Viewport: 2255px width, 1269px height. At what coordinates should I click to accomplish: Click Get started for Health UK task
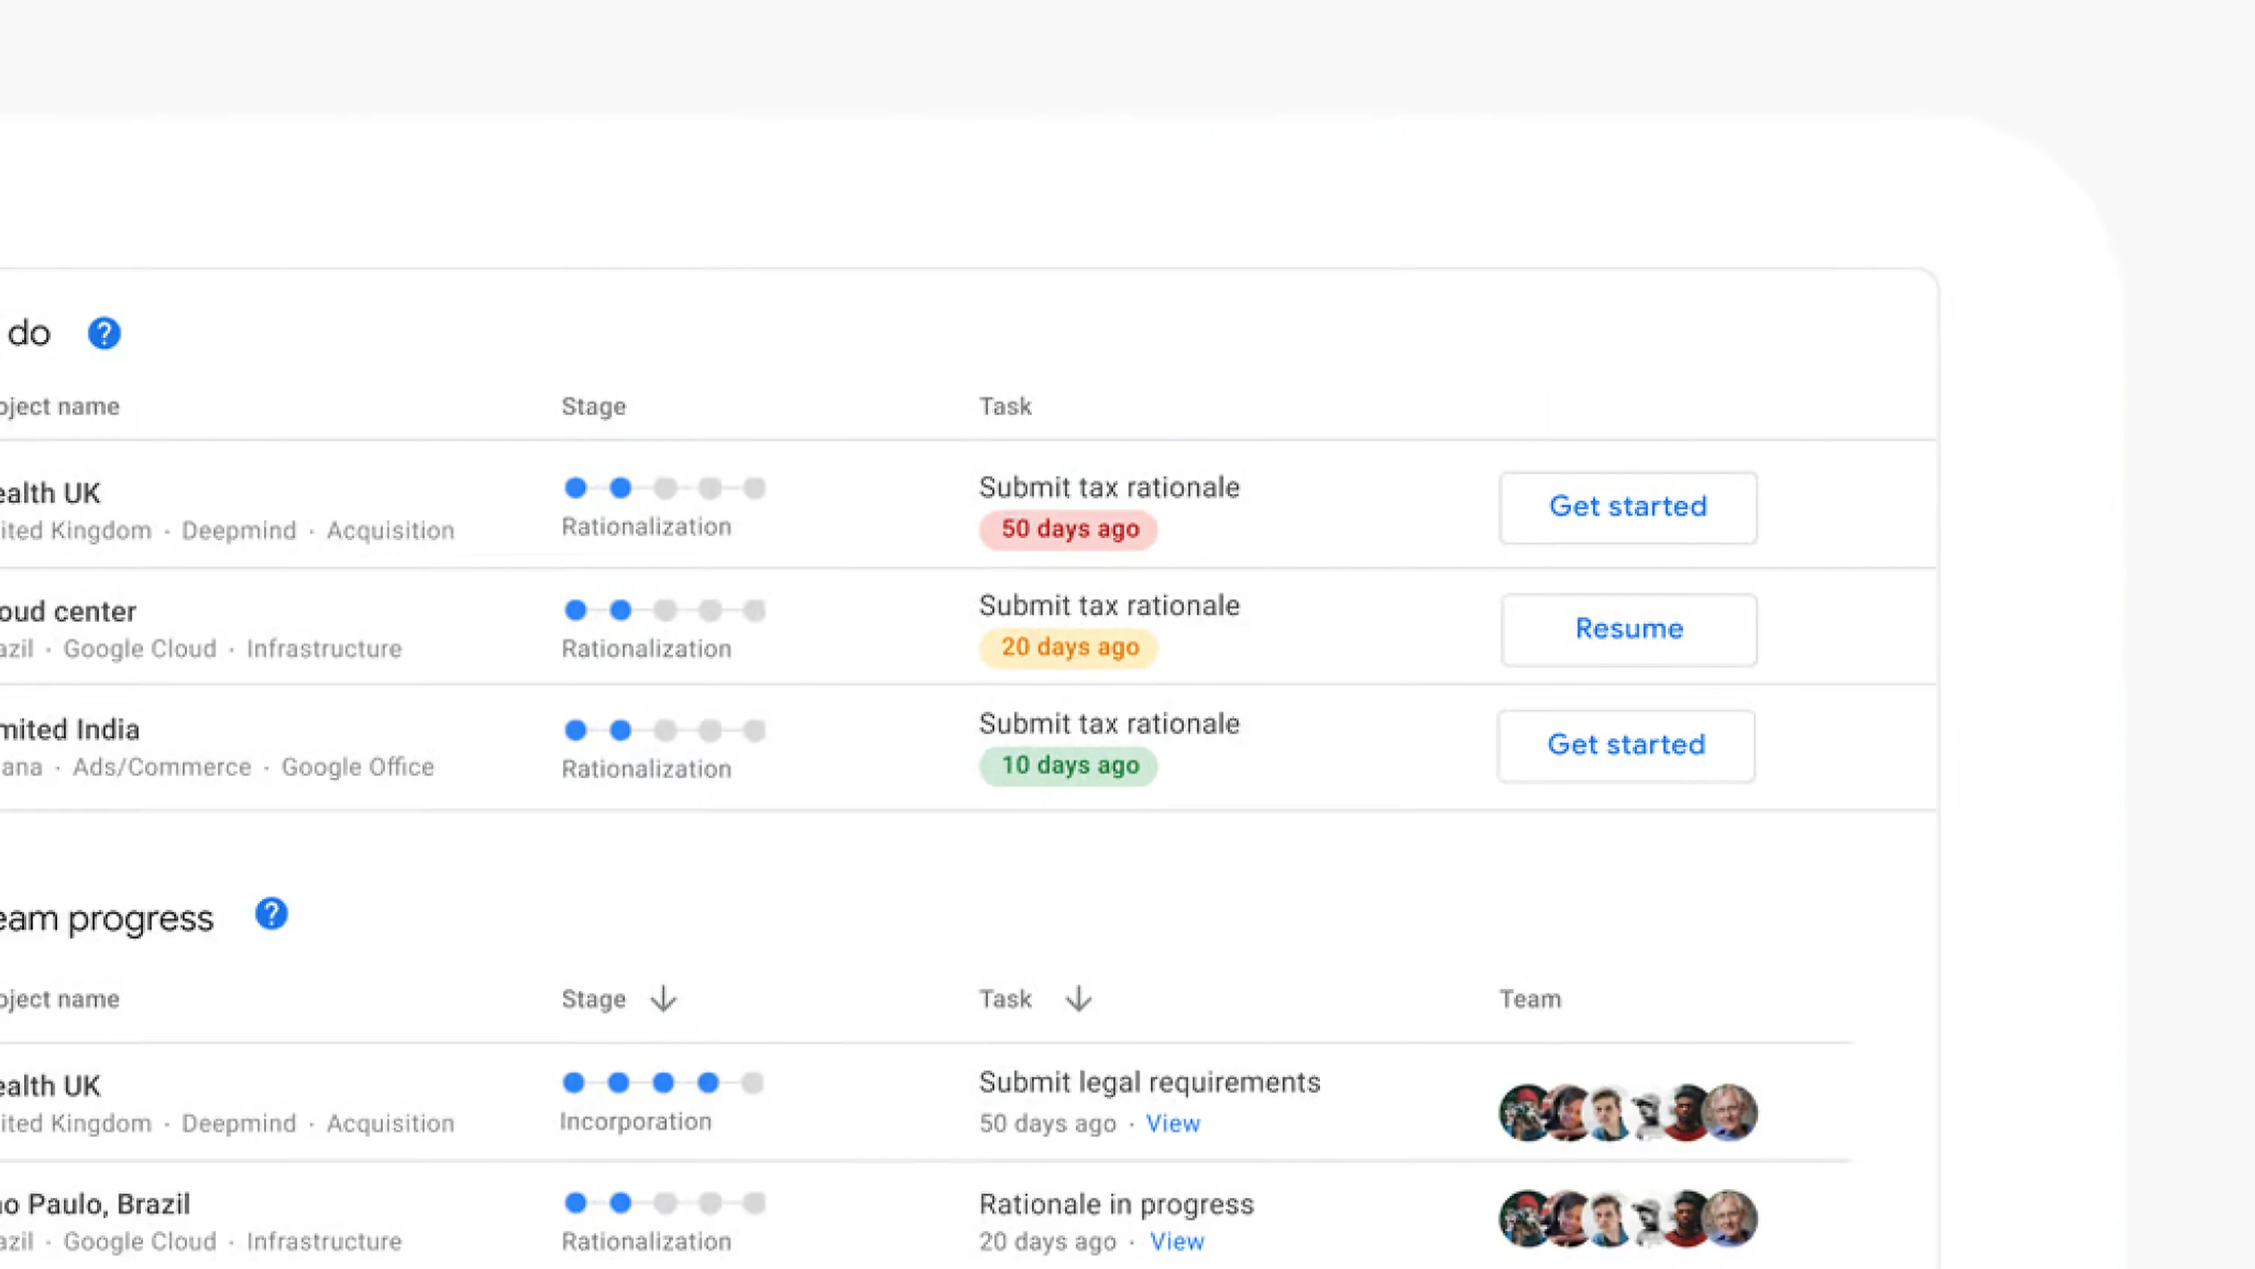click(x=1627, y=507)
